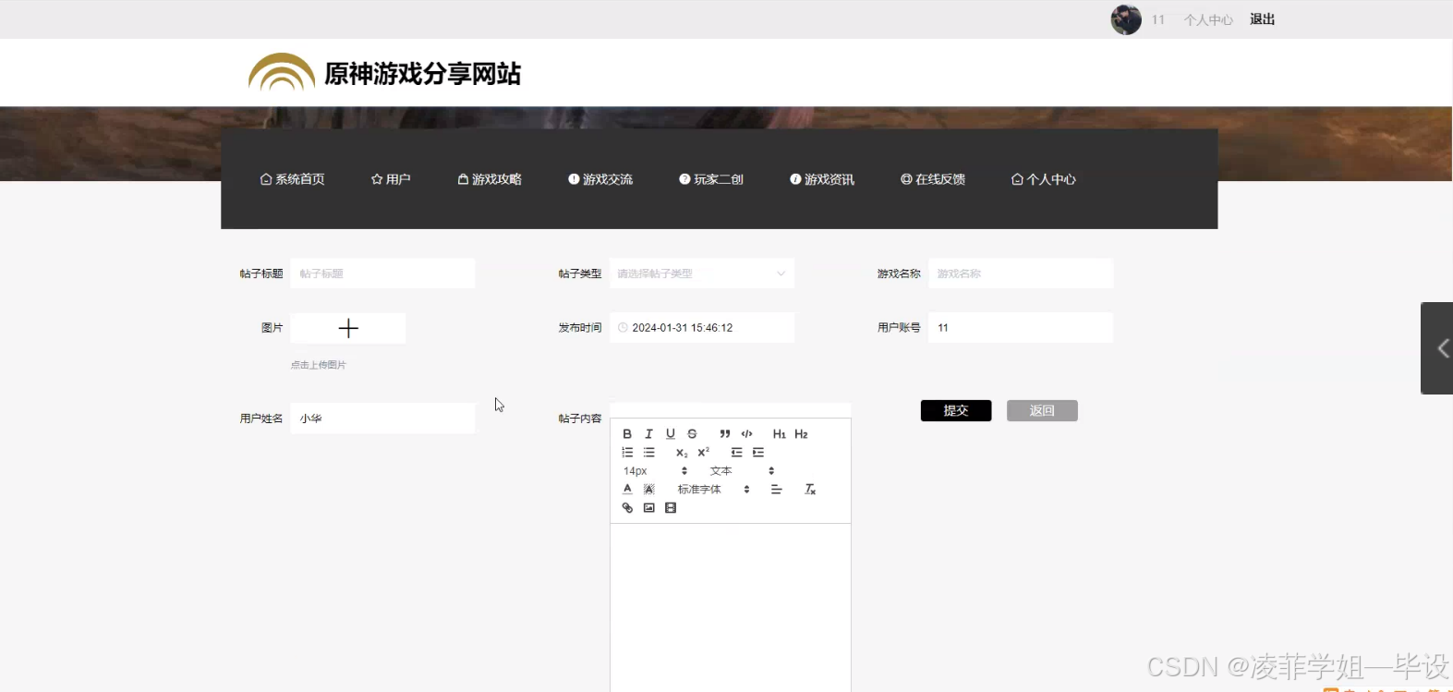Open the 游戏资讯 navigation item
1453x692 pixels.
[x=822, y=179]
